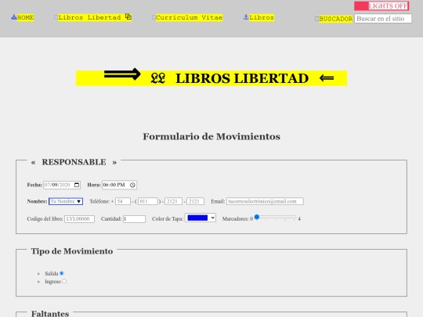Click the Faltantes legend
The image size is (423, 317).
(x=50, y=314)
